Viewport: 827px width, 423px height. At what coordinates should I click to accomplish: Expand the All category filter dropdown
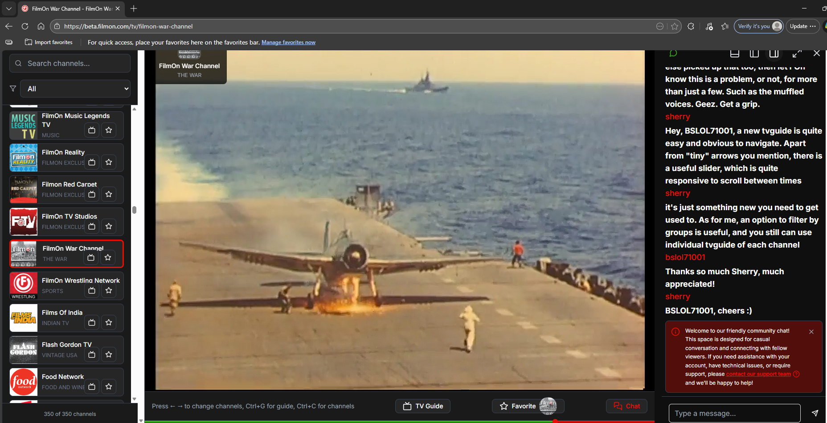(76, 89)
